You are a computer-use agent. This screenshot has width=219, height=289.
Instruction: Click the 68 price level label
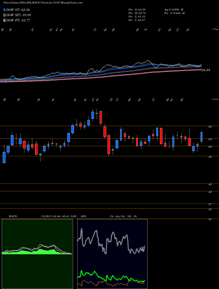210,127
